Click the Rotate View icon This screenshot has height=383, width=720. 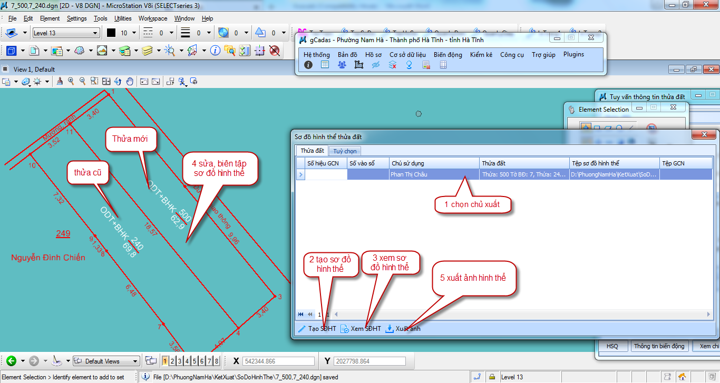point(118,82)
